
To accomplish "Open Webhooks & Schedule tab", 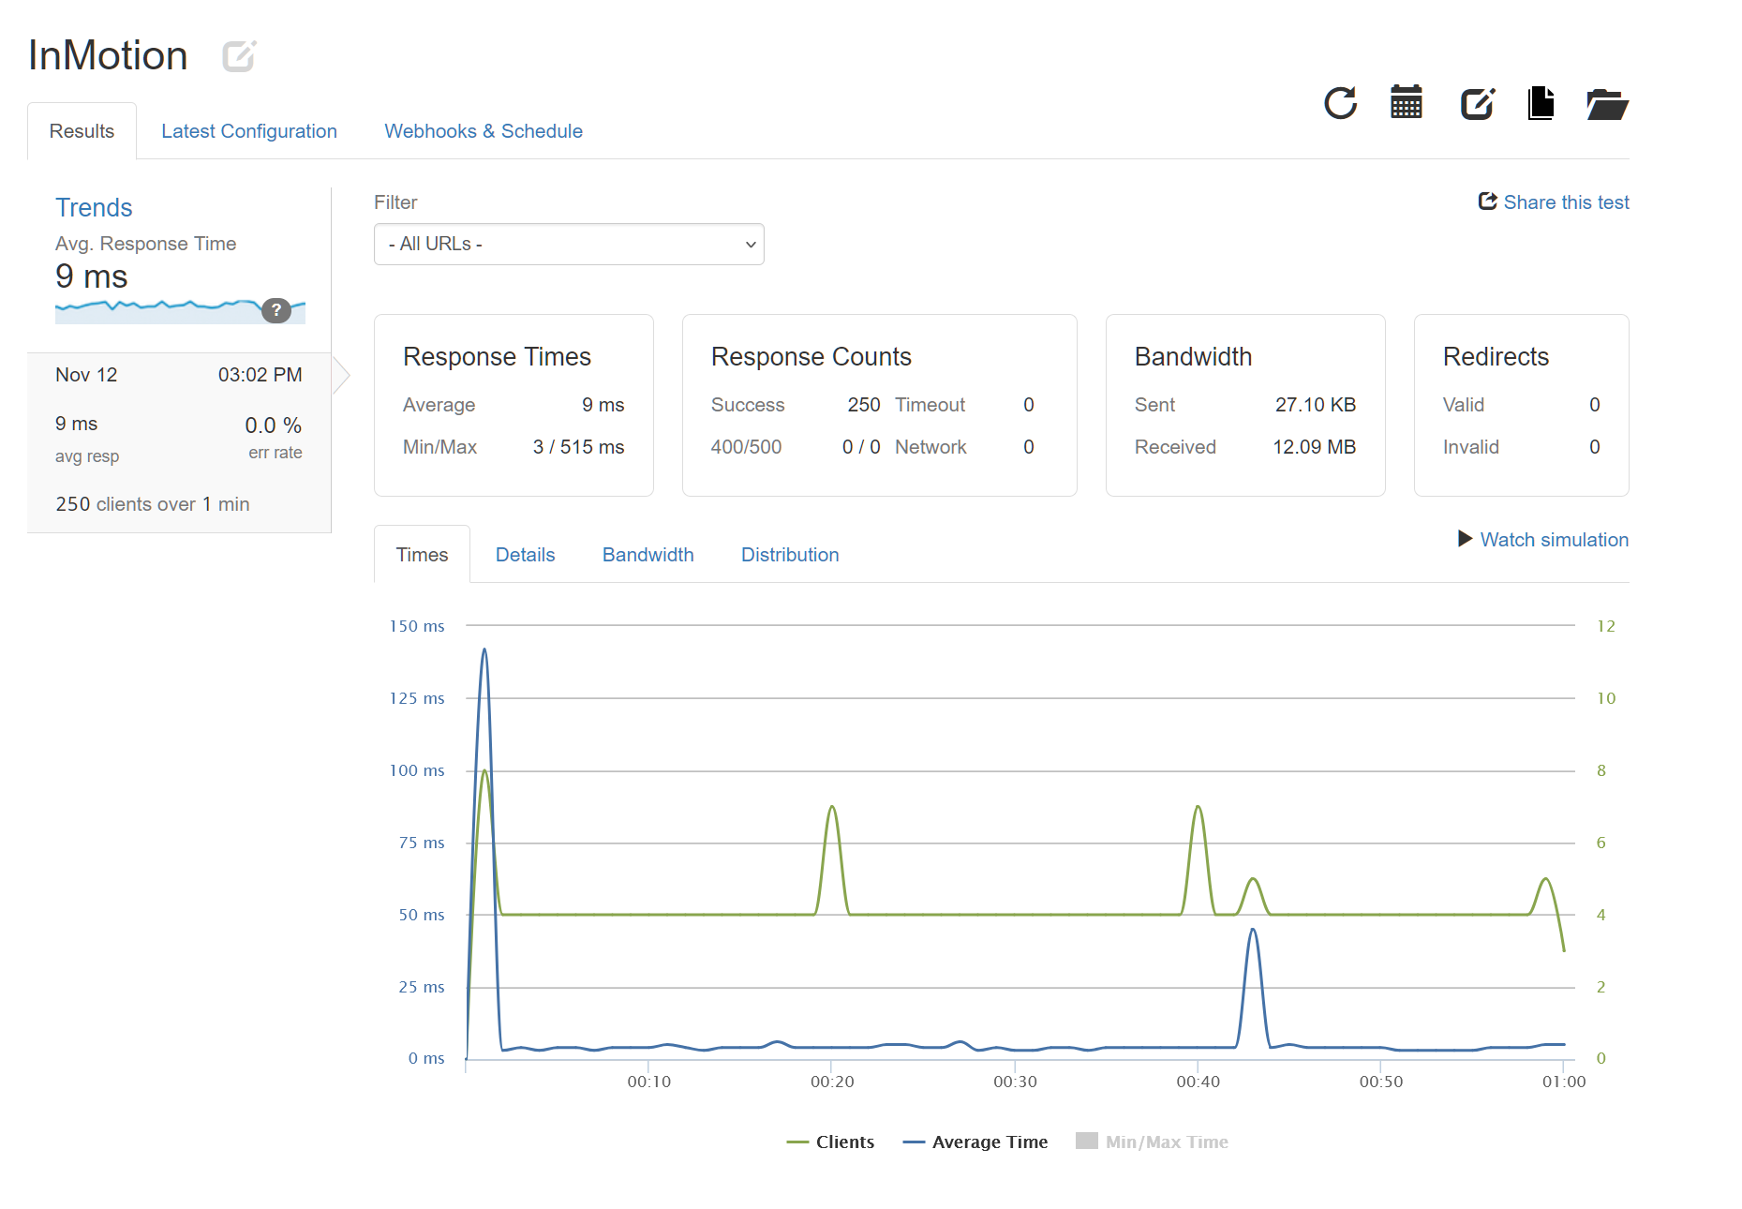I will coord(484,131).
